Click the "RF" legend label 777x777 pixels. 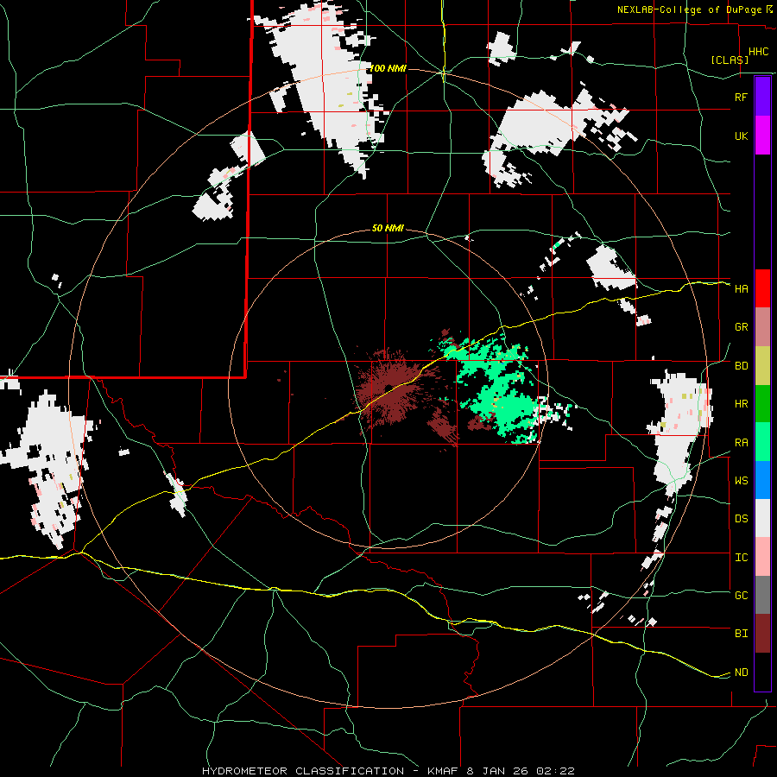tap(741, 97)
